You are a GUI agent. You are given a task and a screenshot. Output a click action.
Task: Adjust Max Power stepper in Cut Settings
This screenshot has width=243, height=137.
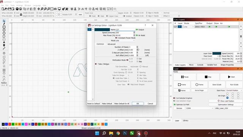pos(134,35)
